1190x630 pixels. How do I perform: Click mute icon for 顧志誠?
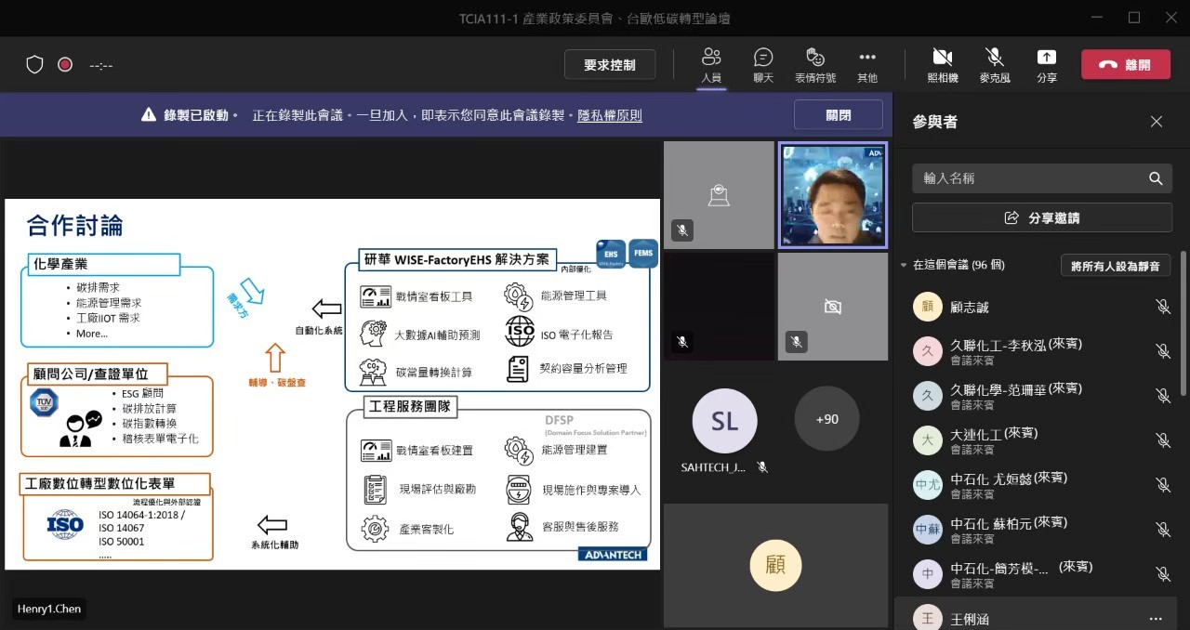tap(1162, 307)
